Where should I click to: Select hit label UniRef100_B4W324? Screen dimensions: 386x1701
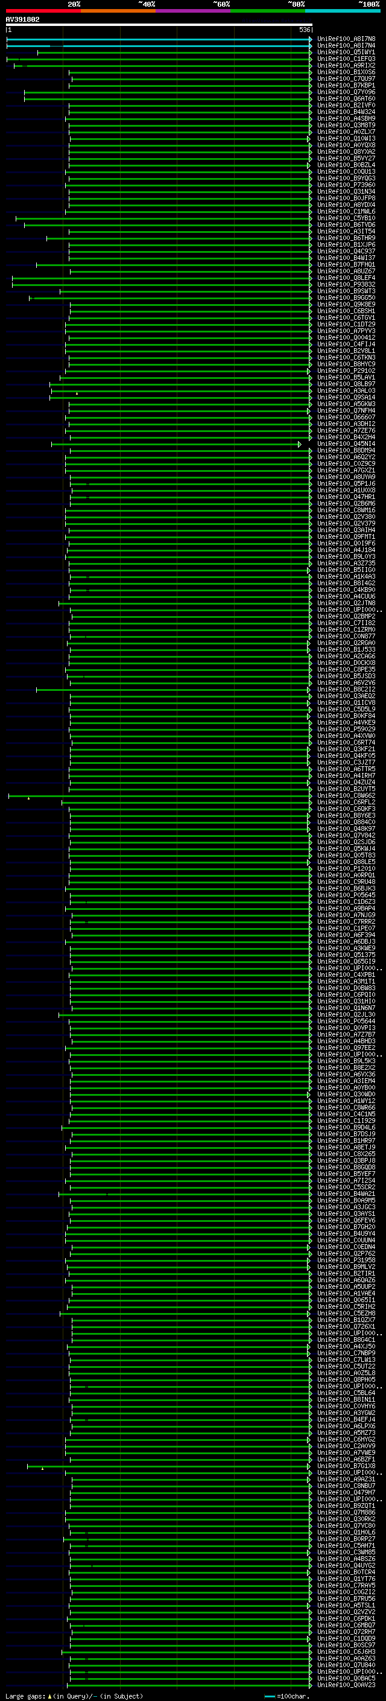346,112
